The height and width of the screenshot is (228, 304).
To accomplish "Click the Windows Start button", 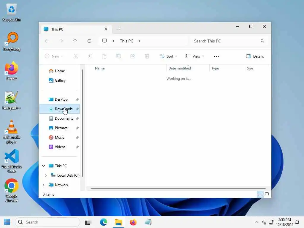I will click(7, 222).
